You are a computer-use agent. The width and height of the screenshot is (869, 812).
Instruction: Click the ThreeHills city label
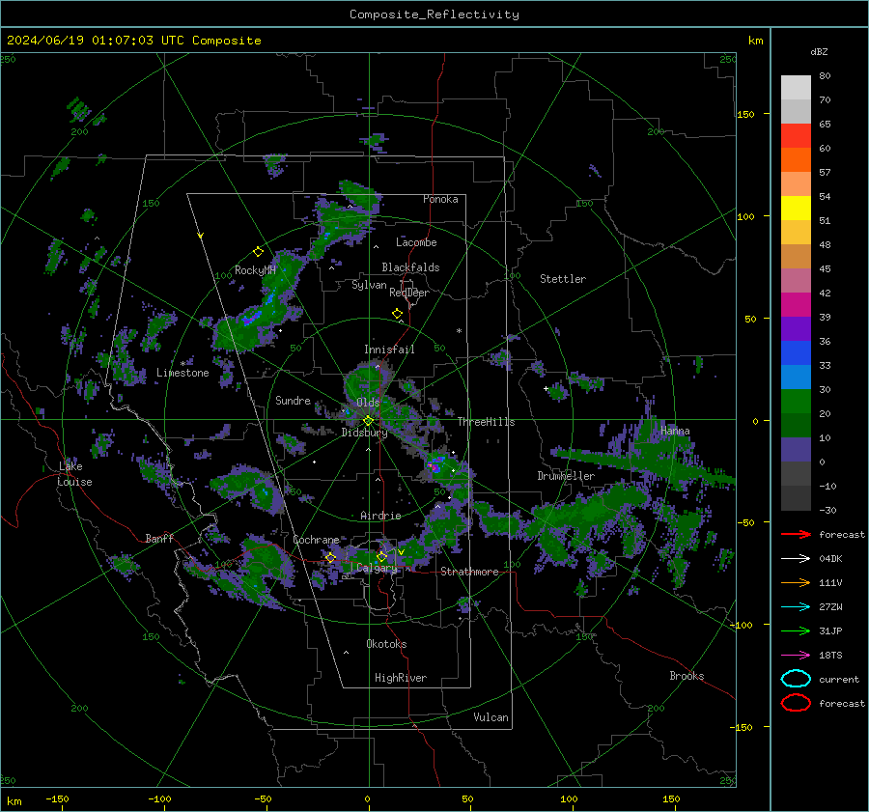tap(486, 422)
